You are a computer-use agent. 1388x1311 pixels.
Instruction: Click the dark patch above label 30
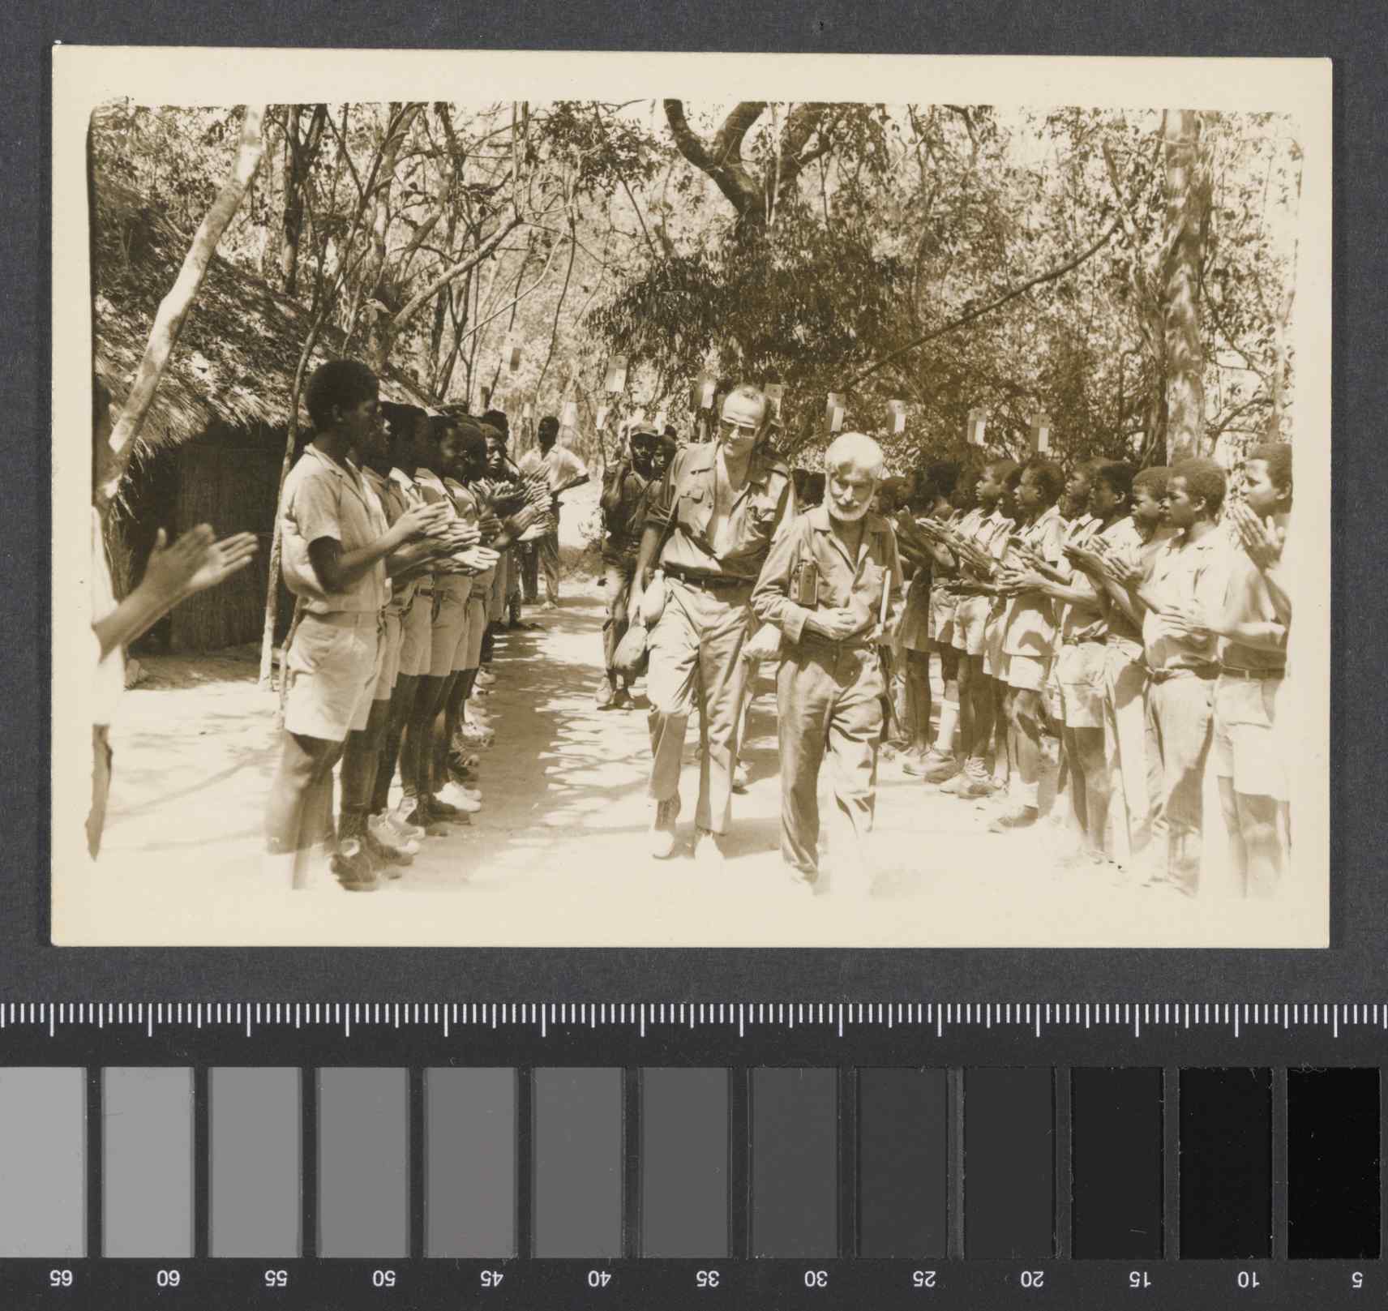point(794,1162)
